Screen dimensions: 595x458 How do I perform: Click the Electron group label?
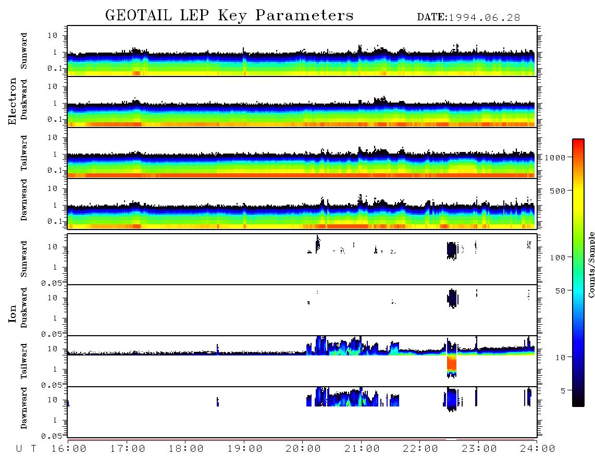click(x=13, y=101)
